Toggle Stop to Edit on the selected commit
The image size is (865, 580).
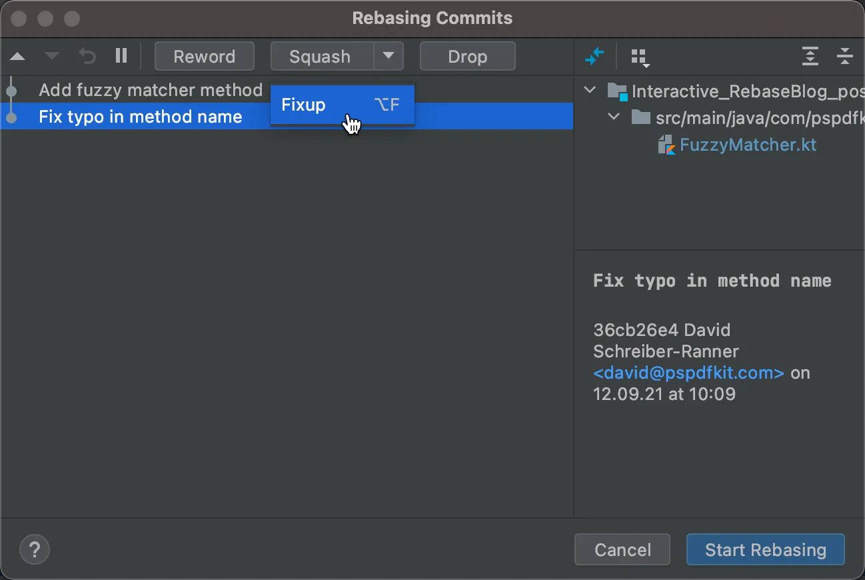(x=121, y=57)
